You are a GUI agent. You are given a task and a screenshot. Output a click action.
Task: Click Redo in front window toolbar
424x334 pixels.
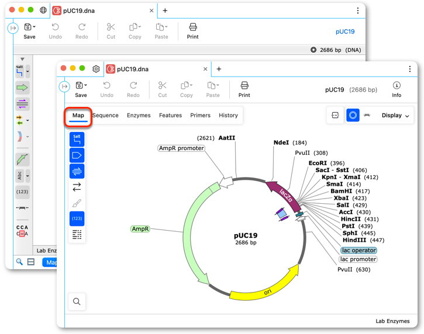133,89
